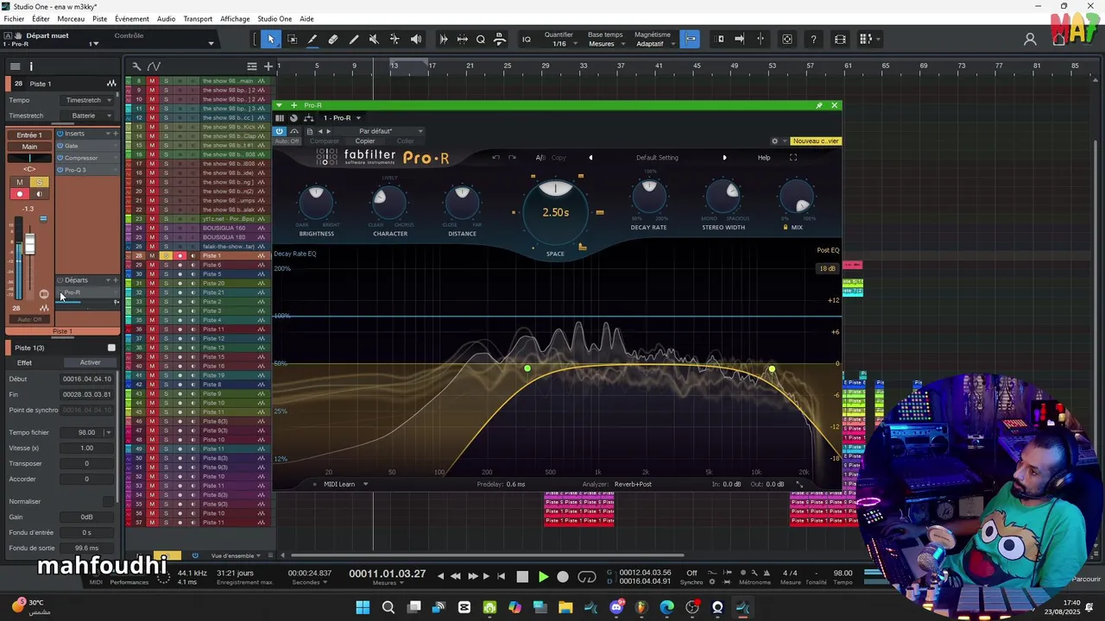Viewport: 1105px width, 621px height.
Task: Click the loop transport button
Action: tap(587, 577)
